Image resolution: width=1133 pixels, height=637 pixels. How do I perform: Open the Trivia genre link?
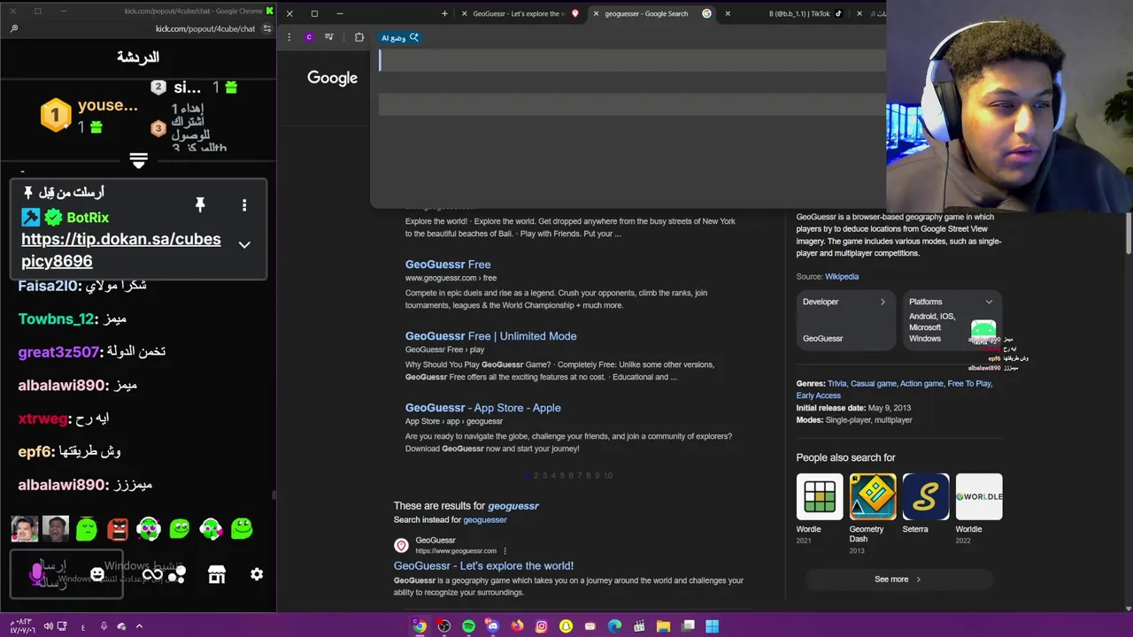[836, 383]
